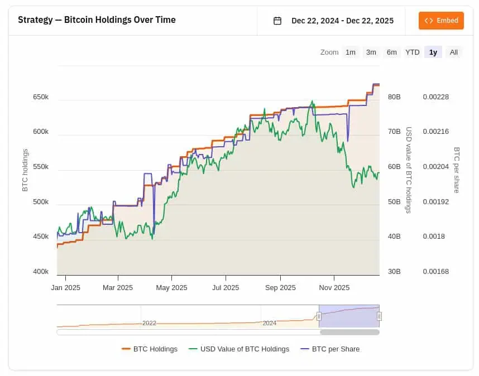Set zoom to 3m
Image resolution: width=479 pixels, height=376 pixels.
click(x=371, y=52)
